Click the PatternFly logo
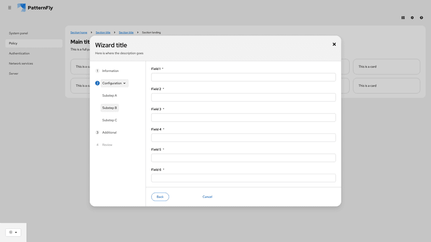Screen dimensions: 431x242 click(x=35, y=8)
